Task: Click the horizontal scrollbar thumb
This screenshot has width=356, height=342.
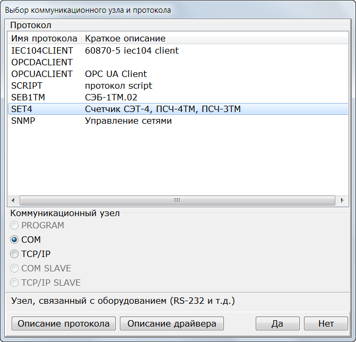Action: [177, 200]
